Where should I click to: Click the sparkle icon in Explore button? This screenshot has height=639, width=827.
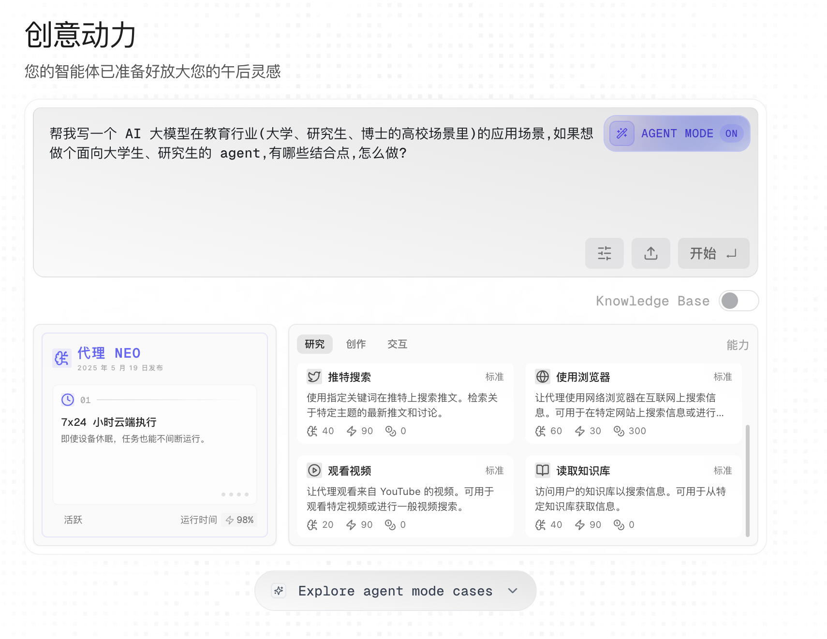pyautogui.click(x=279, y=591)
